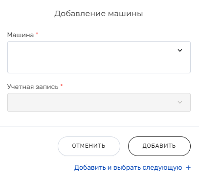Click the Машина field label
This screenshot has height=179, width=199.
pyautogui.click(x=21, y=35)
